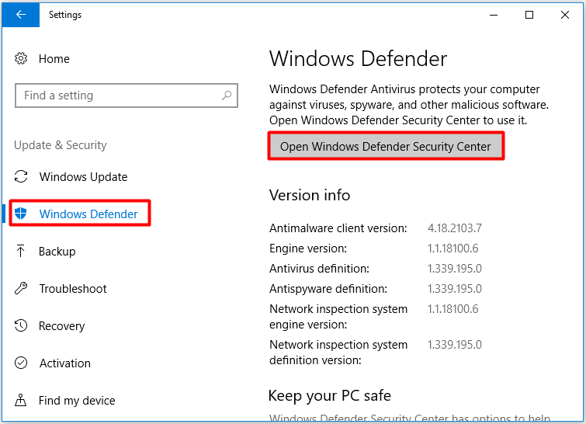Click the Find my device person icon
The width and height of the screenshot is (586, 424).
tap(20, 401)
